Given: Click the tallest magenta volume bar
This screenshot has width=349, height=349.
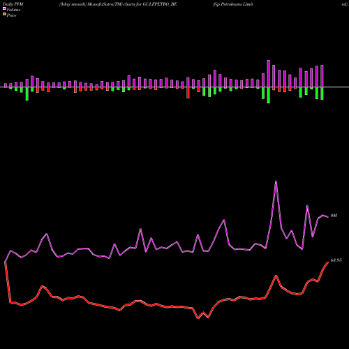Looking at the screenshot, I should 269,74.
